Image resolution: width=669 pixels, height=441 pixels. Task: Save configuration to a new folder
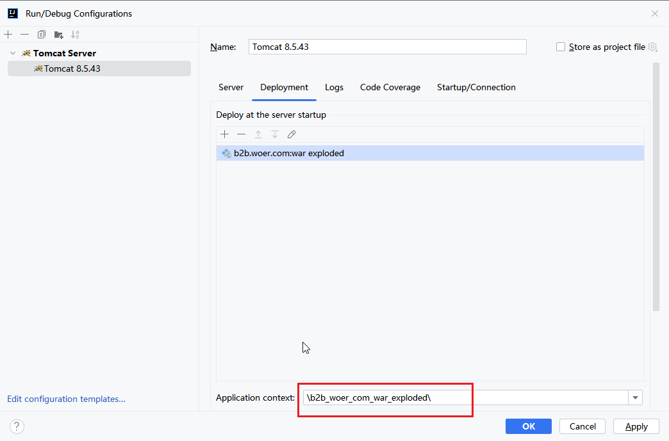point(58,35)
